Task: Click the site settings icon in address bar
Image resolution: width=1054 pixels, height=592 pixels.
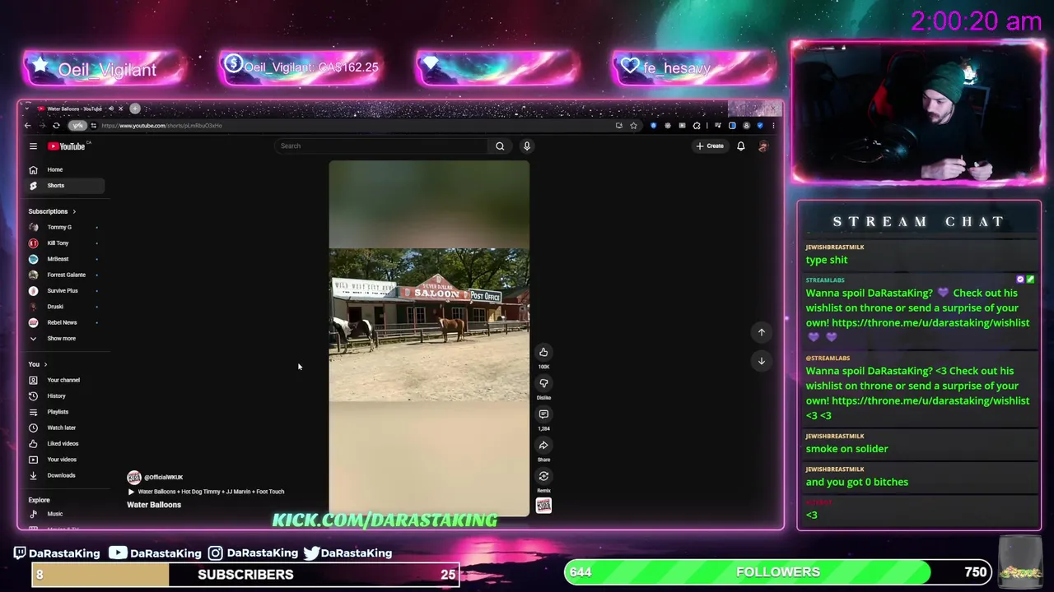Action: pos(93,126)
